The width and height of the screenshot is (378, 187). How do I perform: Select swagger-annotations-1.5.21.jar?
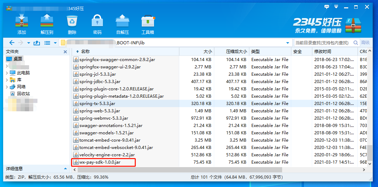(x=111, y=126)
